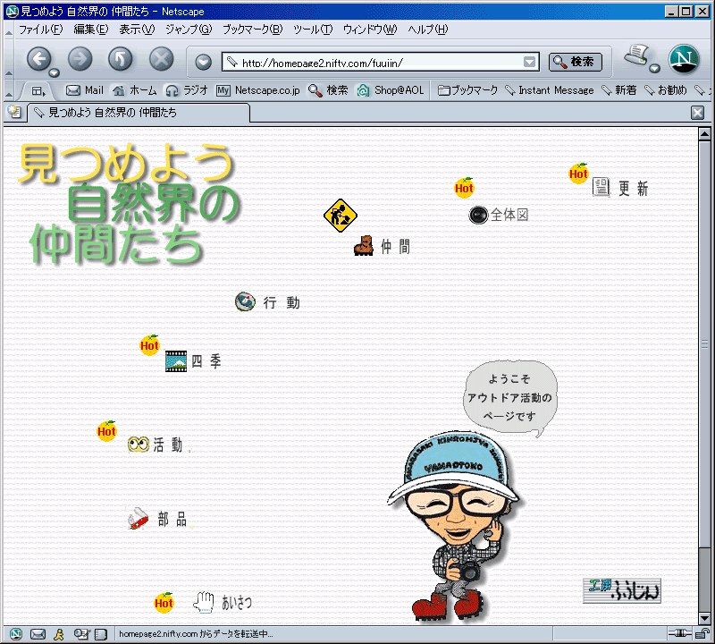Open the 四季 film strip link
Screen dimensions: 715x644
click(193, 361)
